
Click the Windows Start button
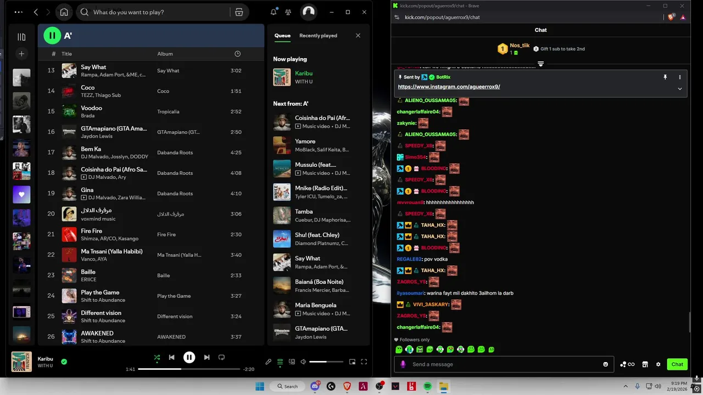coord(260,386)
